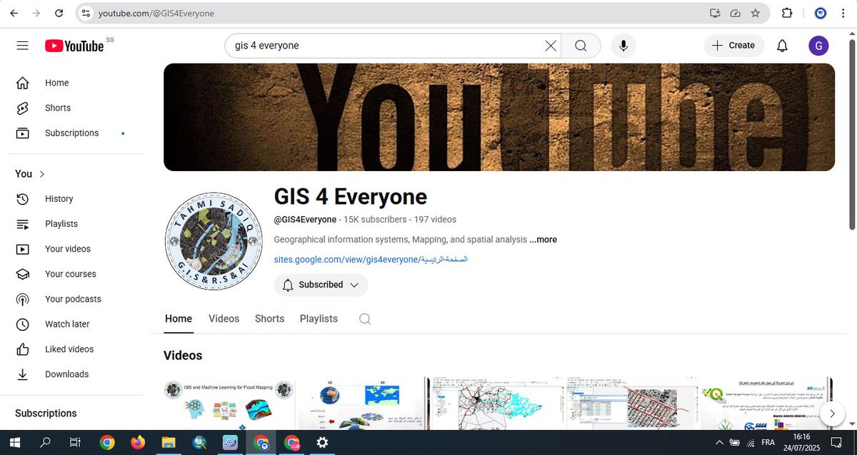This screenshot has height=455, width=857.
Task: Open the Home item in the sidebar
Action: coord(75,83)
